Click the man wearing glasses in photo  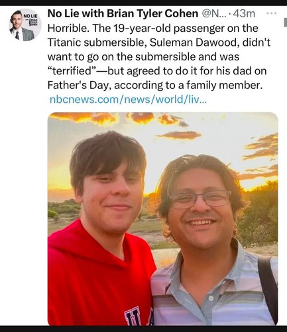pyautogui.click(x=212, y=239)
